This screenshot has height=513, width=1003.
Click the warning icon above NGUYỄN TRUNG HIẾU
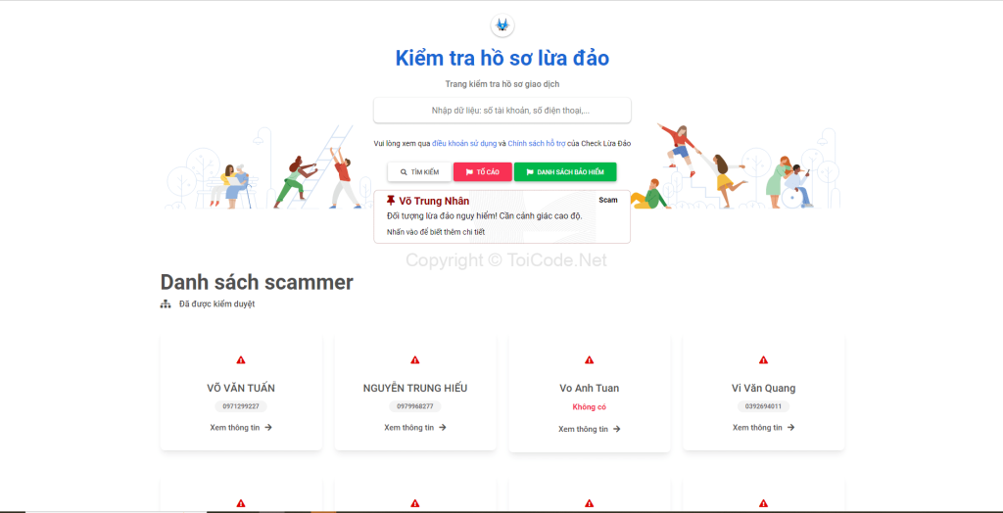click(415, 360)
